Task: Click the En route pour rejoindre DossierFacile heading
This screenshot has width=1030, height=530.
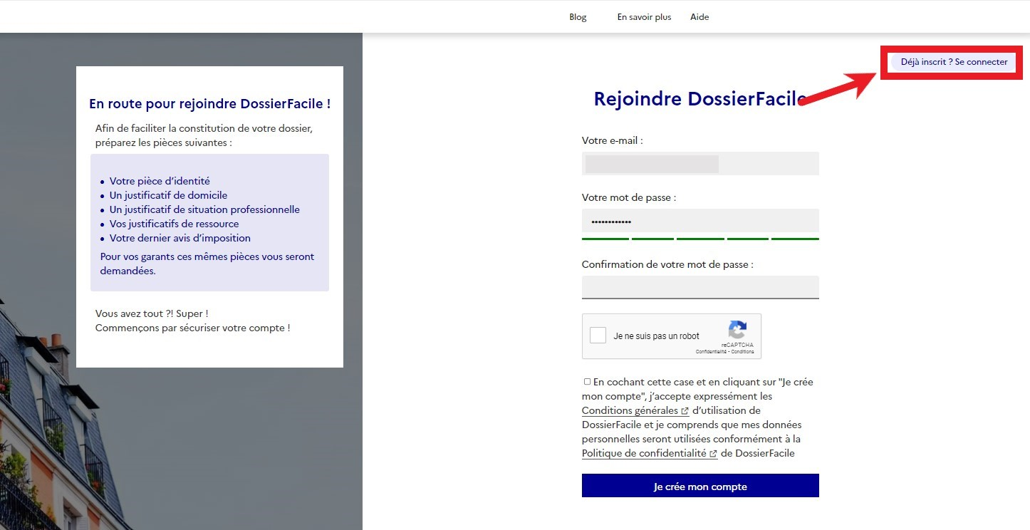Action: pyautogui.click(x=209, y=104)
